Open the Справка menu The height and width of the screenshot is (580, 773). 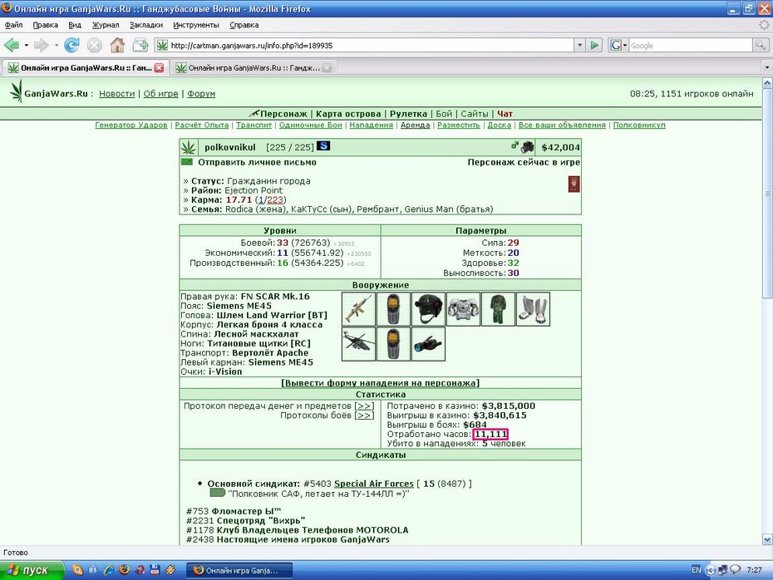(x=244, y=25)
